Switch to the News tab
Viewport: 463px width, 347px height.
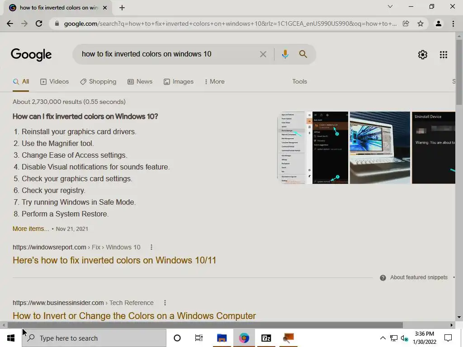[x=140, y=82]
